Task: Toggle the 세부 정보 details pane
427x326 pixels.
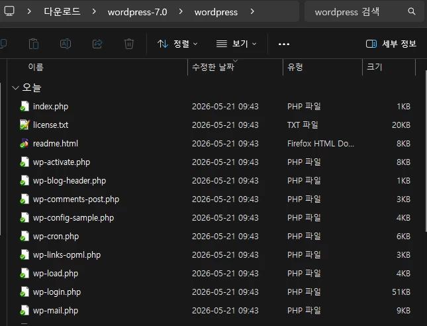Action: (391, 44)
